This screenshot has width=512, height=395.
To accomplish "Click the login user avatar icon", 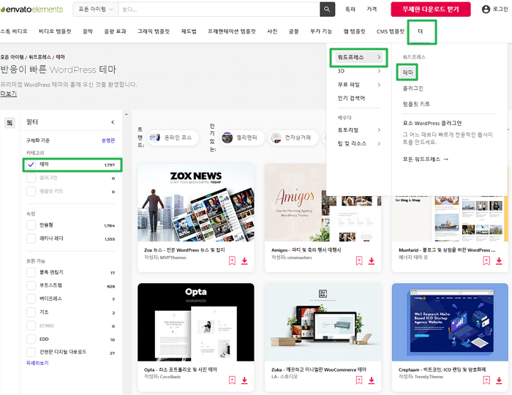I will (486, 9).
